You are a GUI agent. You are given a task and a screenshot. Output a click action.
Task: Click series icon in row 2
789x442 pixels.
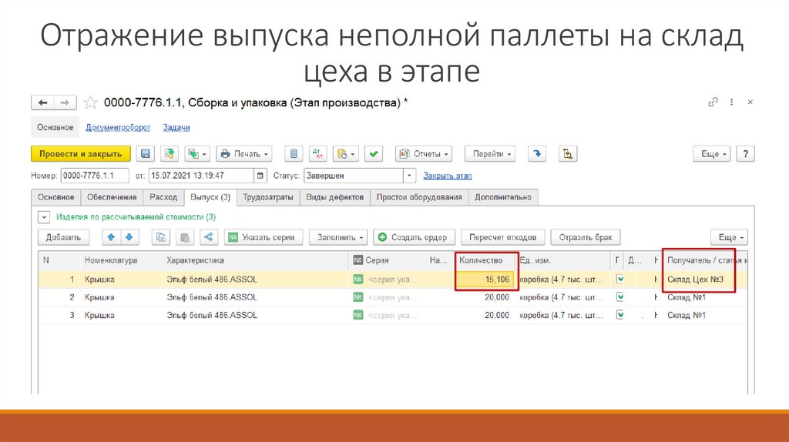point(358,297)
